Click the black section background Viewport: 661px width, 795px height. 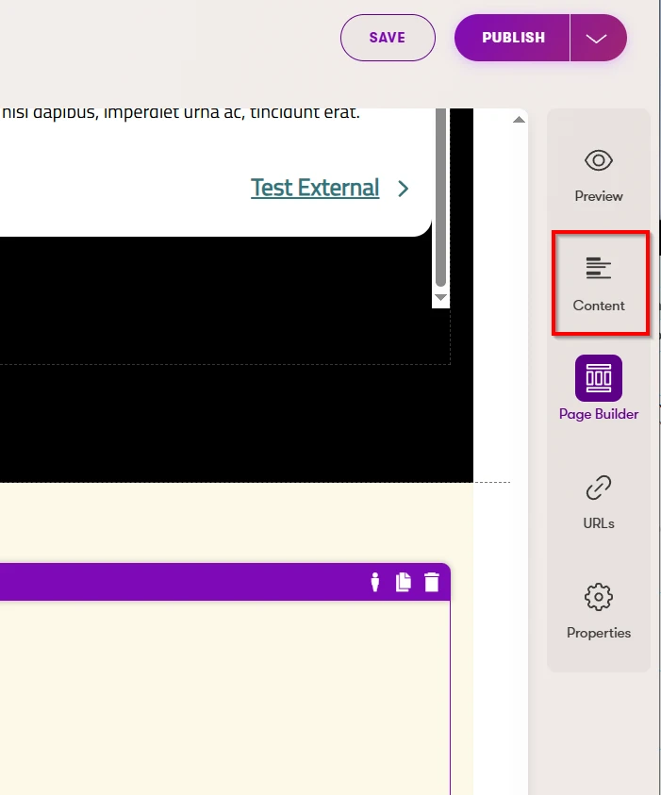pos(236,424)
